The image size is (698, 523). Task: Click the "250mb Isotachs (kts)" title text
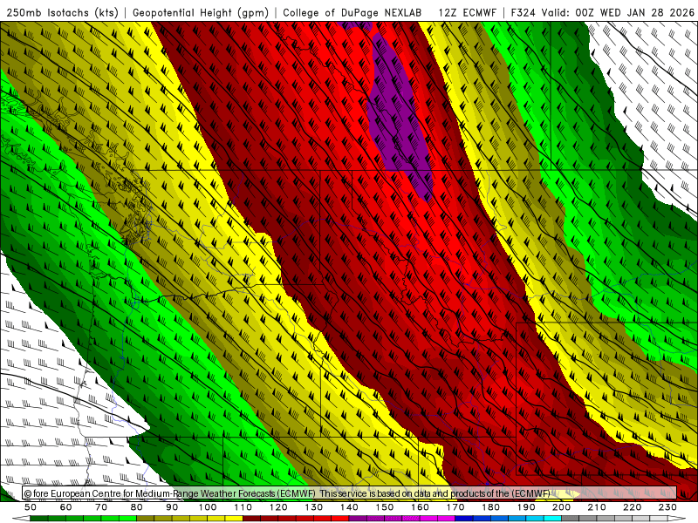tap(62, 12)
